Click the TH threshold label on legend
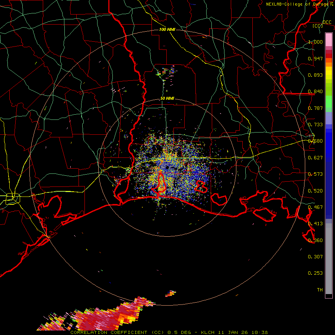Image resolution: width=335 pixels, height=335 pixels. 320,290
